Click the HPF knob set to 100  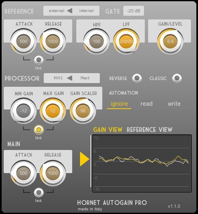click(97, 41)
